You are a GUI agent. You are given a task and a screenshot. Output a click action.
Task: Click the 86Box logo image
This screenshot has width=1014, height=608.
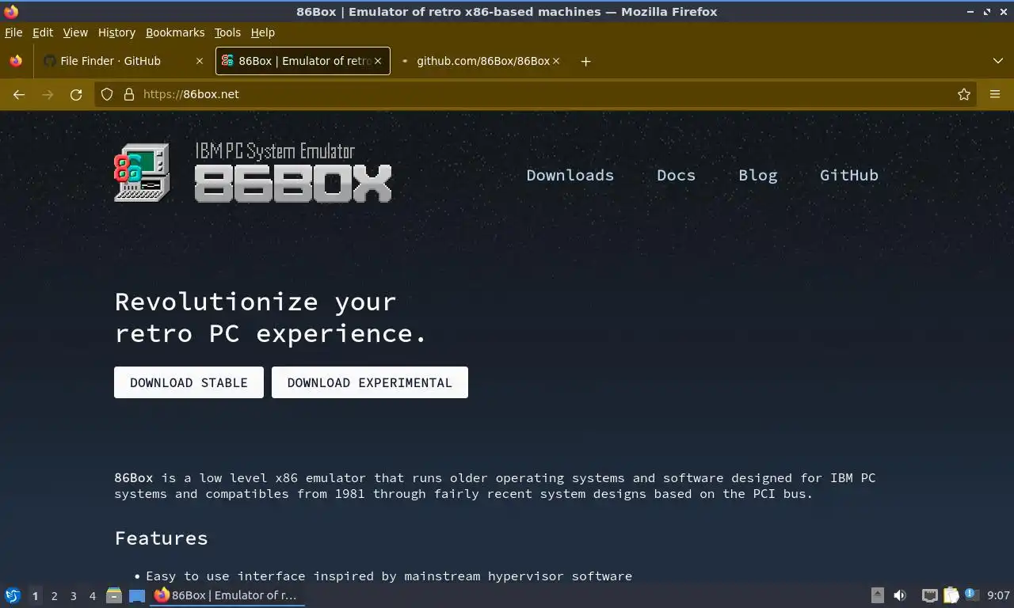coord(253,173)
